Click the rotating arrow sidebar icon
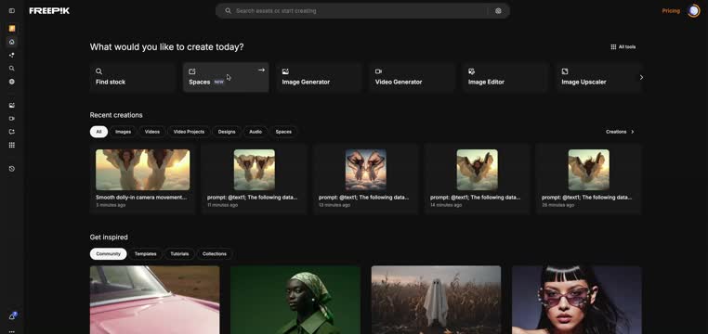The width and height of the screenshot is (708, 334). pyautogui.click(x=12, y=132)
